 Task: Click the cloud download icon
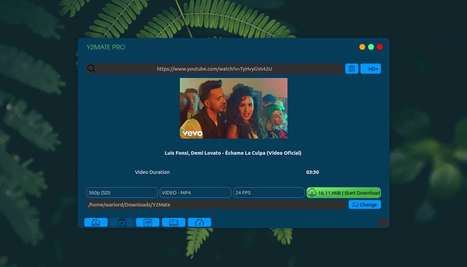[312, 193]
